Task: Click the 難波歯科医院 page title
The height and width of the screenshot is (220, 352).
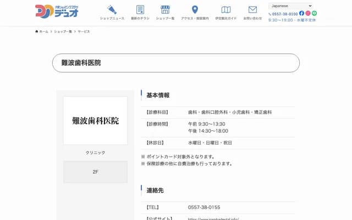Action: [x=81, y=63]
